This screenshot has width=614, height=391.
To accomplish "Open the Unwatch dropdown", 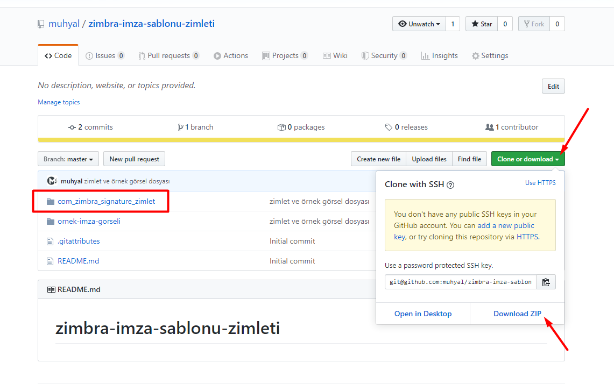I will coord(419,24).
